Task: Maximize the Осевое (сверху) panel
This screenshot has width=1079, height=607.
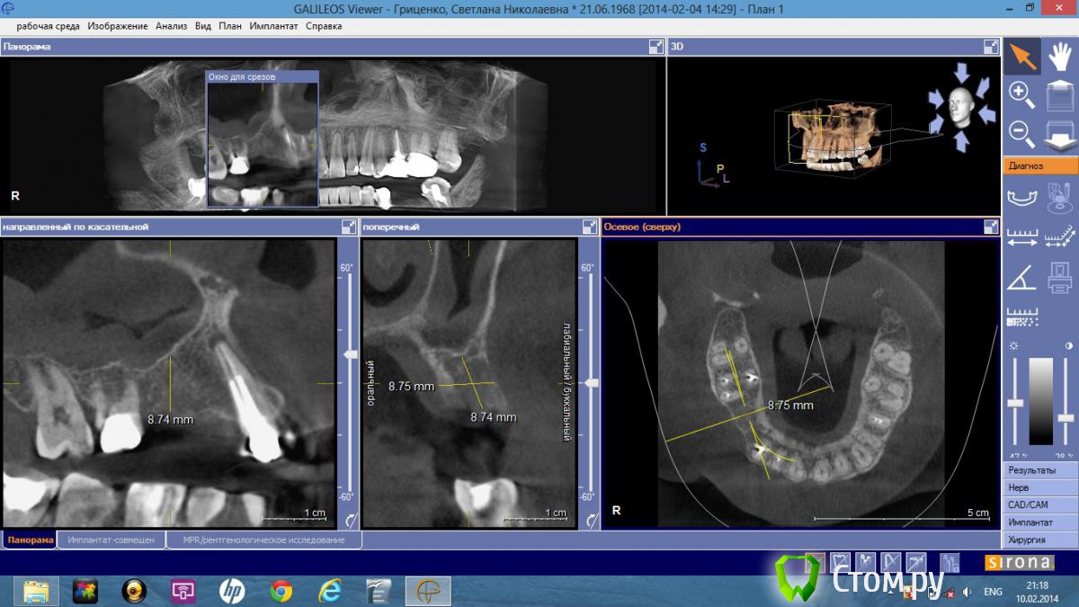Action: pyautogui.click(x=991, y=227)
